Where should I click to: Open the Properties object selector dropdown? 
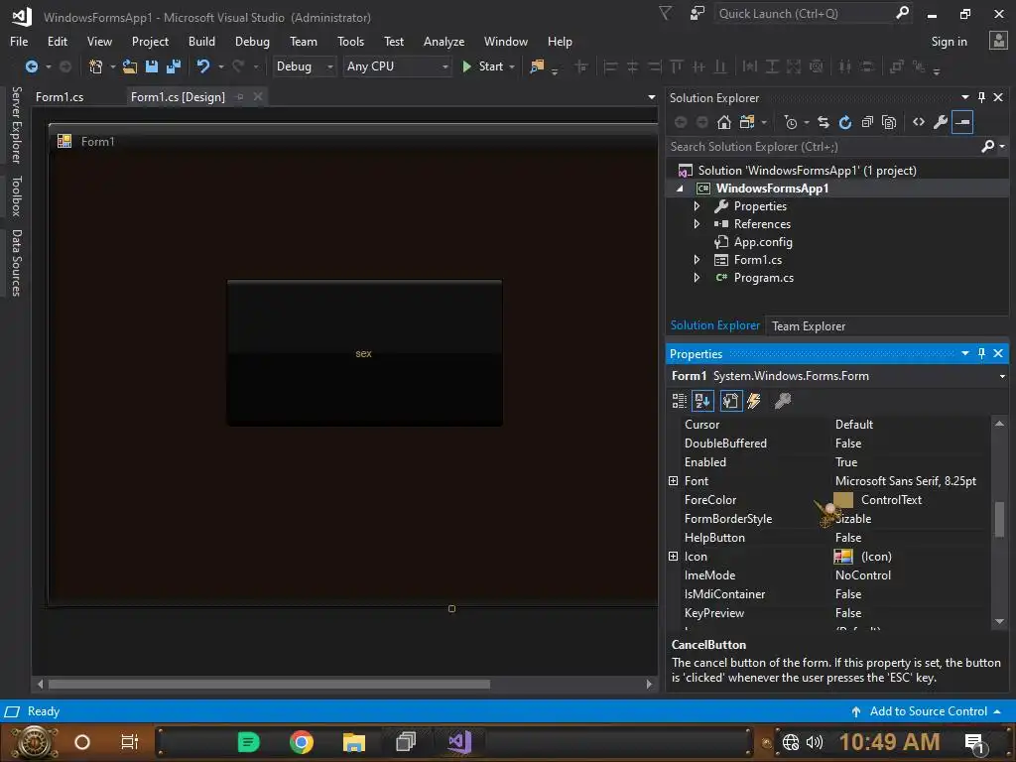click(x=1002, y=376)
